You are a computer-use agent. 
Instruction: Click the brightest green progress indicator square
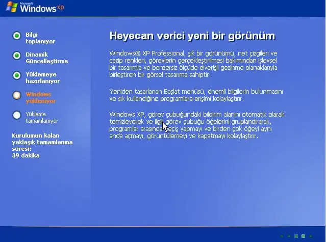pos(303,236)
